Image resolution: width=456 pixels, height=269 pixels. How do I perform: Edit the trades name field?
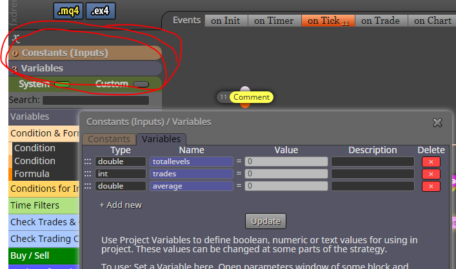[x=192, y=174]
